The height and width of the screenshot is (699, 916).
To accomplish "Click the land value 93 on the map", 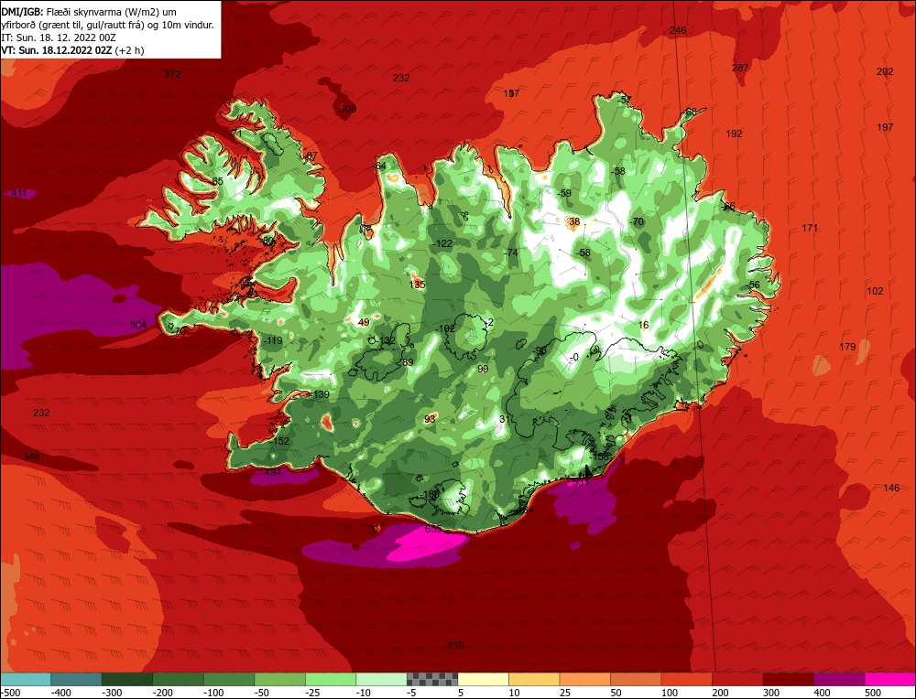I will [x=430, y=419].
